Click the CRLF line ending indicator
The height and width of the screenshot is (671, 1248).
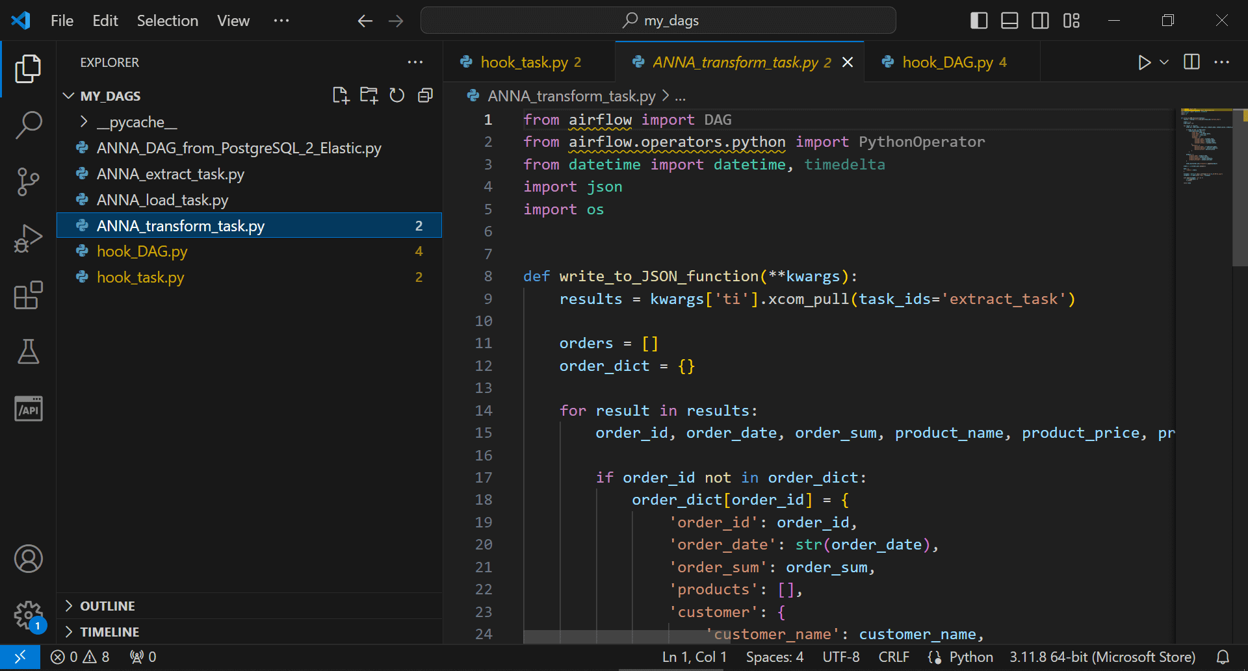coord(894,657)
